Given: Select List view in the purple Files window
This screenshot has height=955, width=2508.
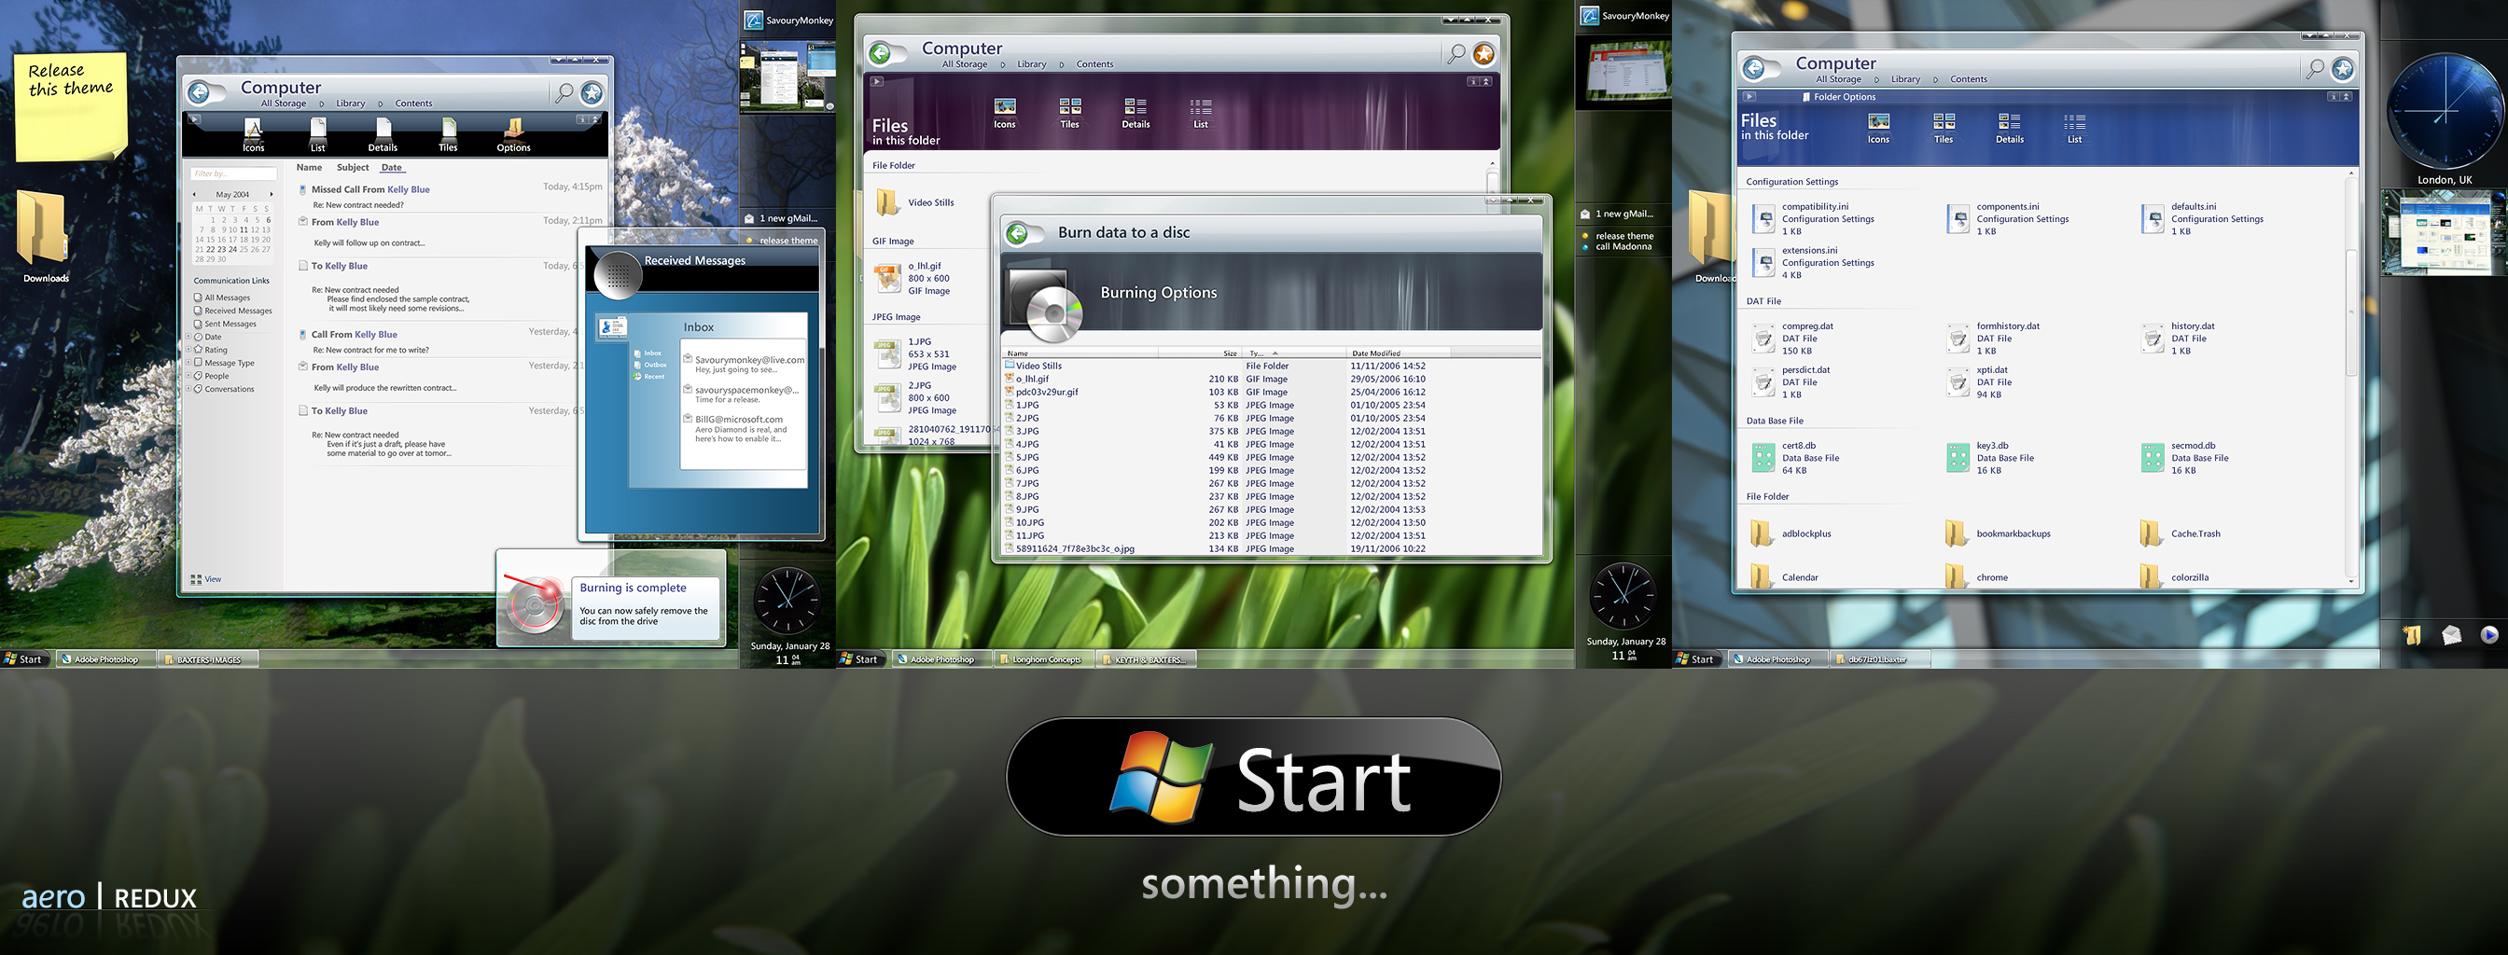Looking at the screenshot, I should (x=1201, y=113).
